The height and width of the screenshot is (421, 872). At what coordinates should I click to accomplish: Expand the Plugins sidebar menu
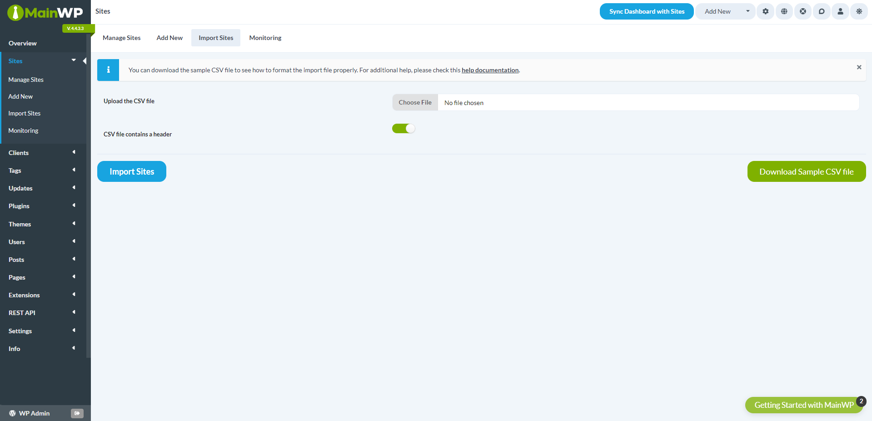tap(74, 205)
